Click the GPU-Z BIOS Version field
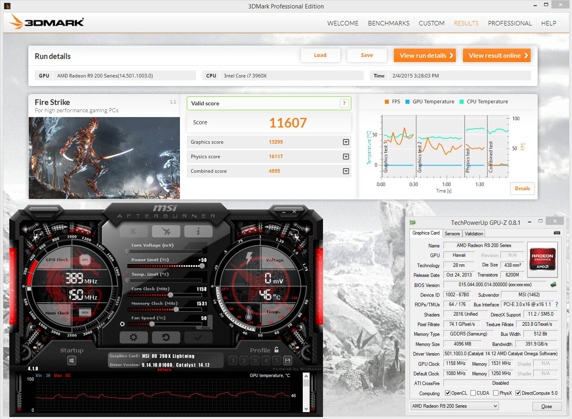Screen dimensions: 572x419 (x=495, y=285)
